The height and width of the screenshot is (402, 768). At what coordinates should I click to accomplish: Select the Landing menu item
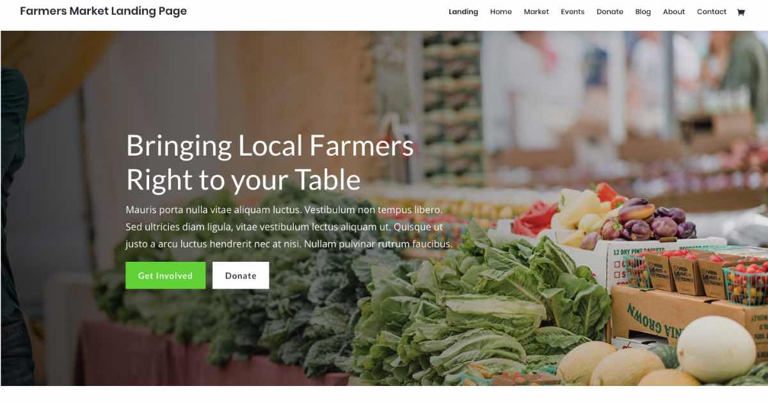pos(463,12)
